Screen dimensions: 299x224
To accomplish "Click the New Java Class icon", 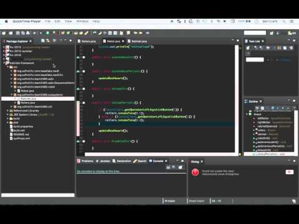I will [68, 33].
